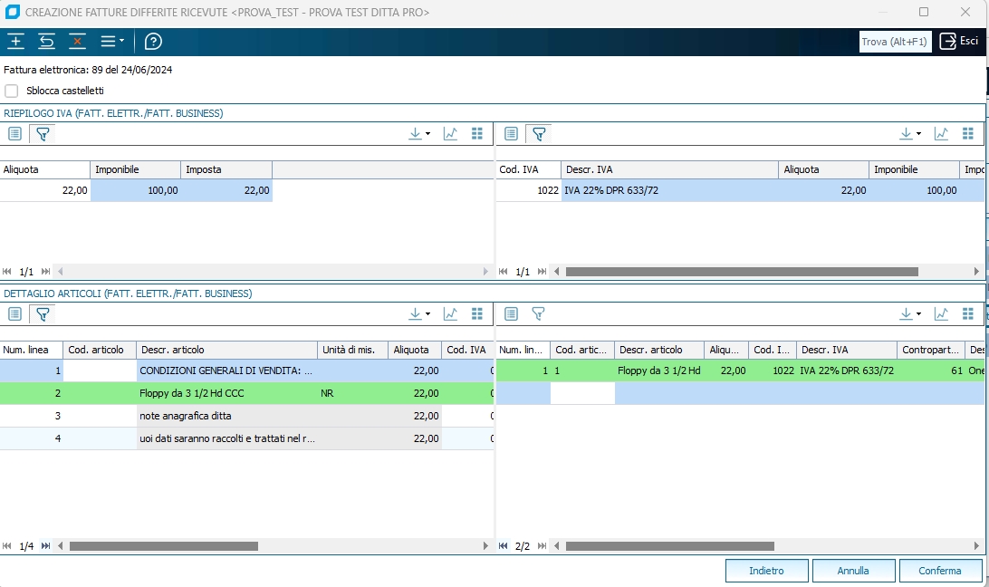Click the undo arrow icon in top toolbar
Viewport: 989px width, 587px height.
(47, 42)
